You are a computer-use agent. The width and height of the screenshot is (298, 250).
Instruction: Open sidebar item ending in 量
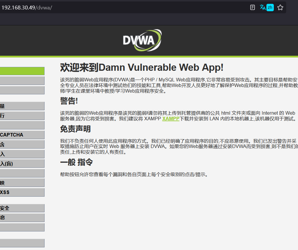click(x=22, y=106)
